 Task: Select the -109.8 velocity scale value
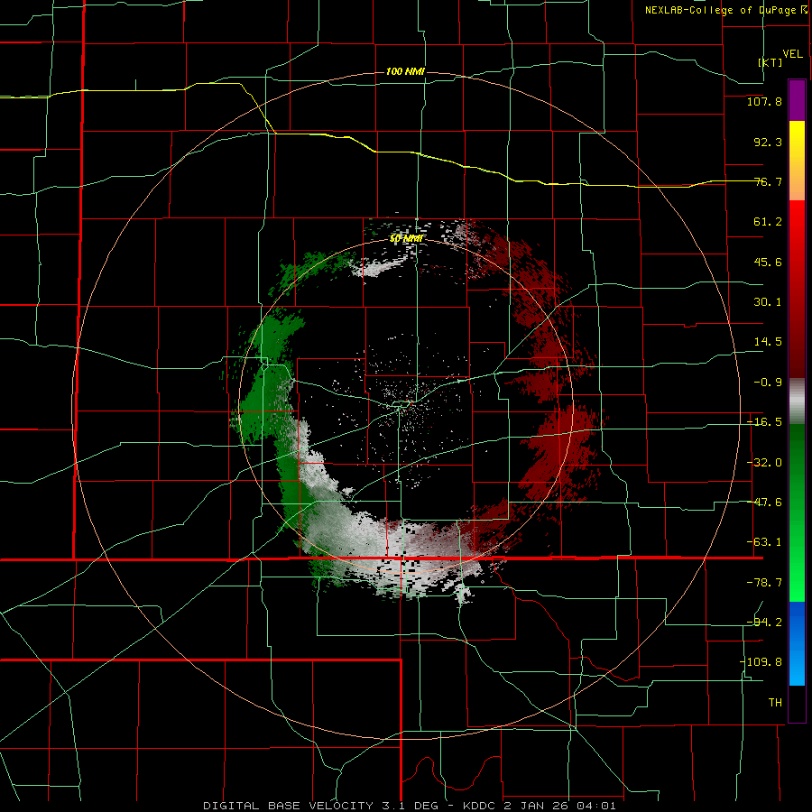pos(761,662)
